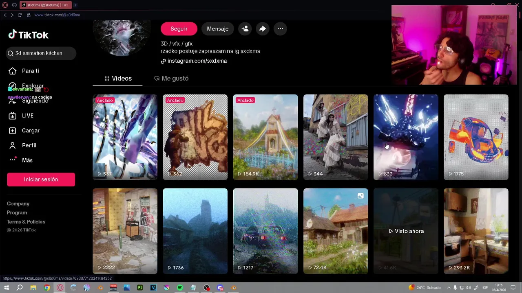This screenshot has height=293, width=522.
Task: Open Windows taskbar search
Action: [x=20, y=288]
